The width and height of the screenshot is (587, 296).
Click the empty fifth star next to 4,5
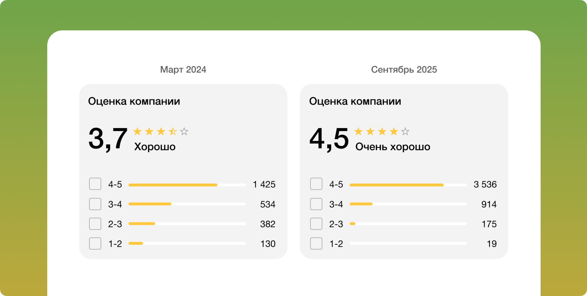405,131
